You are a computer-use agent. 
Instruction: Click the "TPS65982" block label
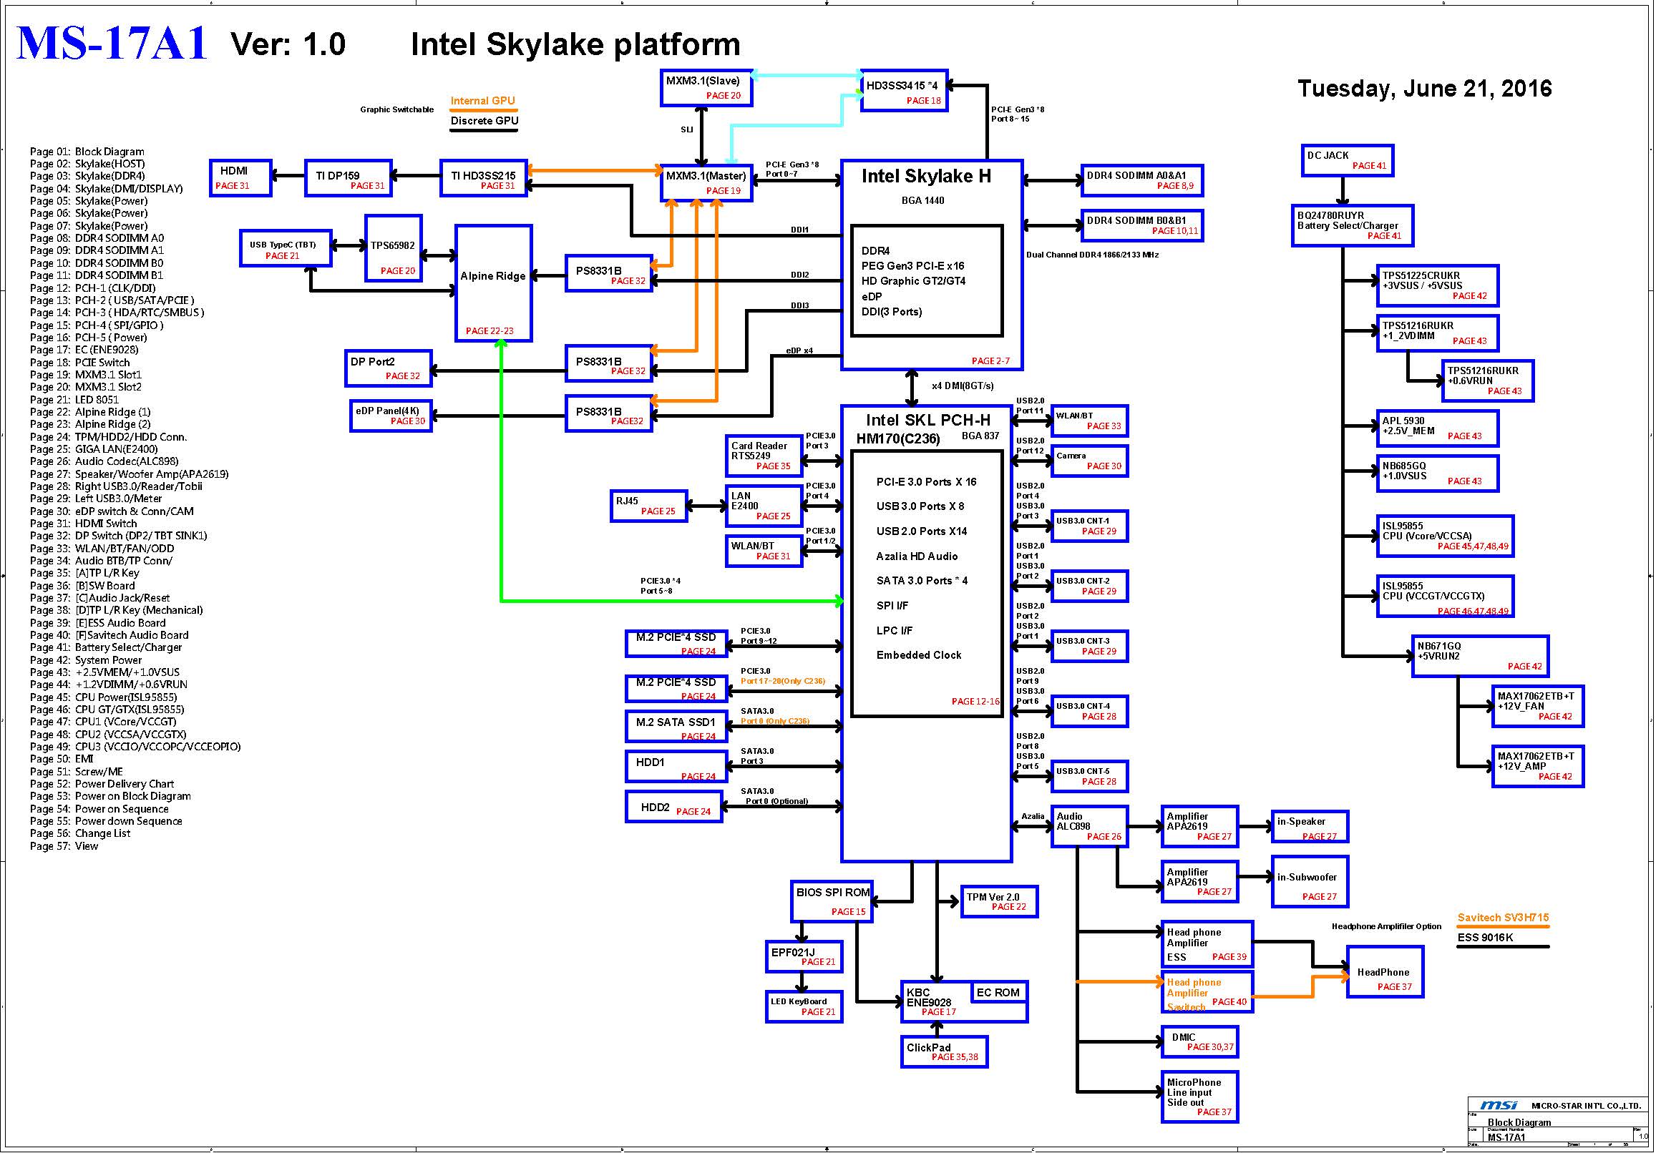(392, 245)
